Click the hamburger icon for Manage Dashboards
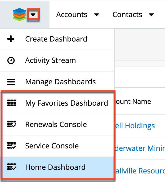165x182 pixels. tap(11, 82)
